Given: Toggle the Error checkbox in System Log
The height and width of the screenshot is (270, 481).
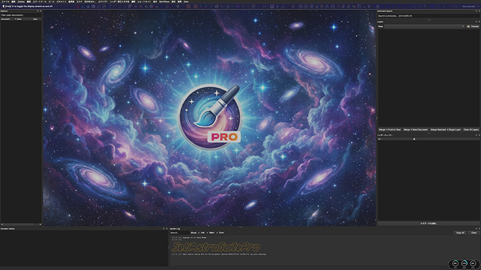Looking at the screenshot, I should click(220, 232).
